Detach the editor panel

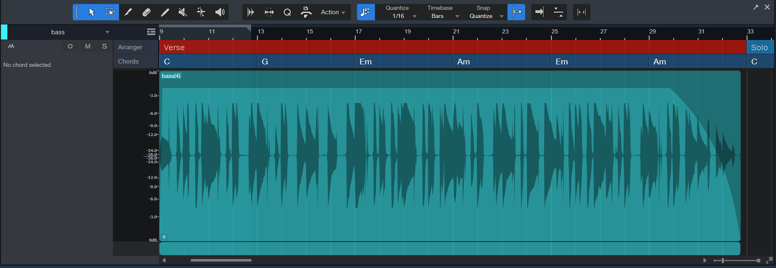tap(756, 7)
